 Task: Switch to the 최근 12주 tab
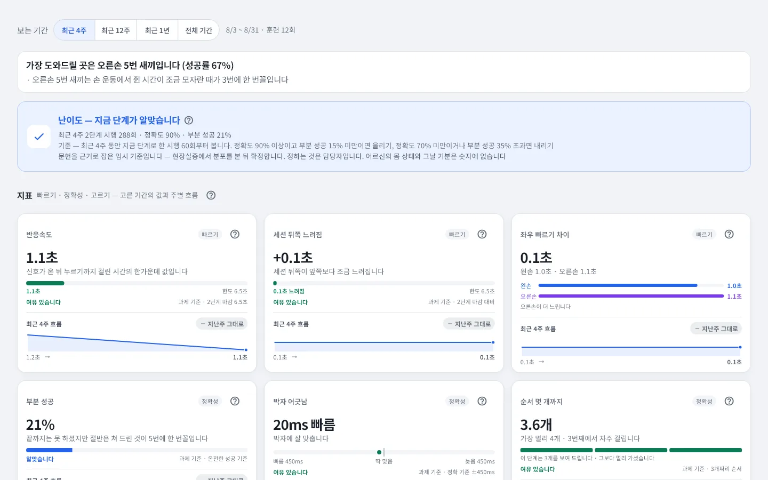(116, 30)
